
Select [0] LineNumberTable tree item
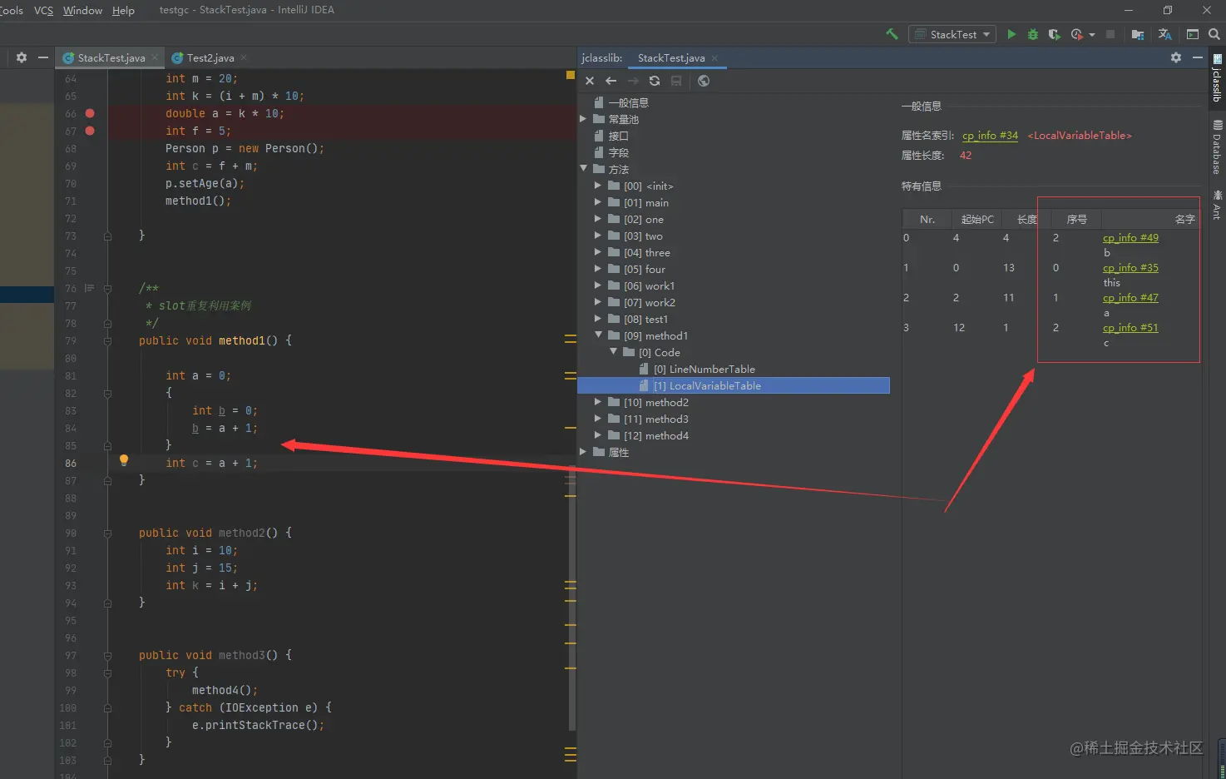tap(704, 369)
